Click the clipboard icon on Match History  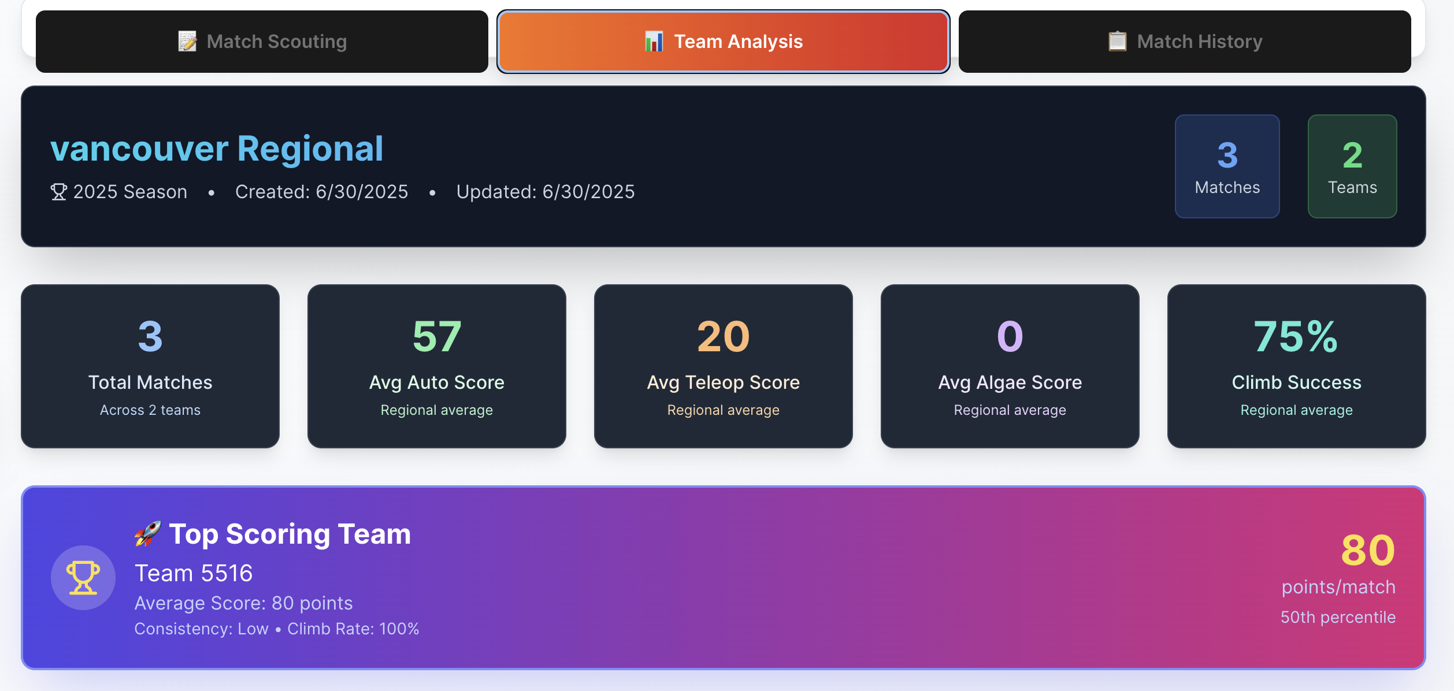tap(1117, 42)
